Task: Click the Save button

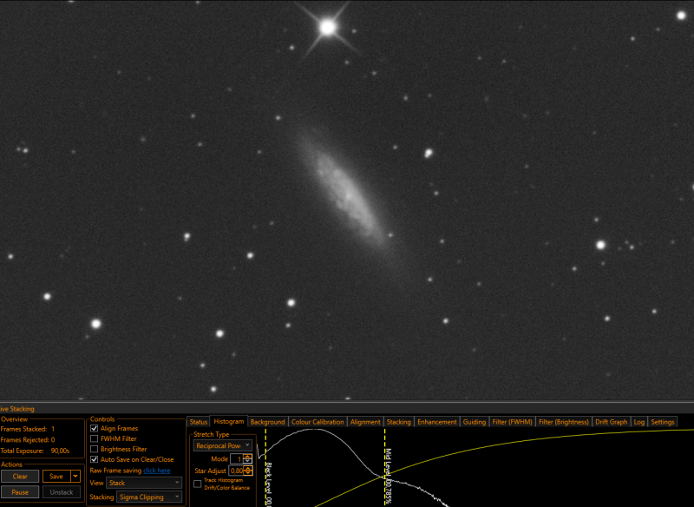Action: point(56,476)
